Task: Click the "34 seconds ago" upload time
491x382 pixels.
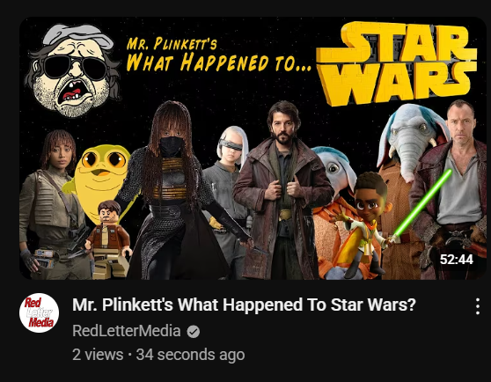Action: [x=190, y=355]
